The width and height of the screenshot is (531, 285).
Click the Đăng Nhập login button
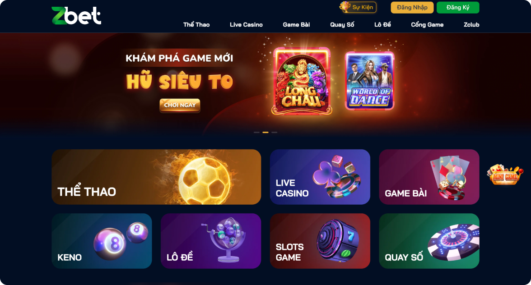coord(412,7)
